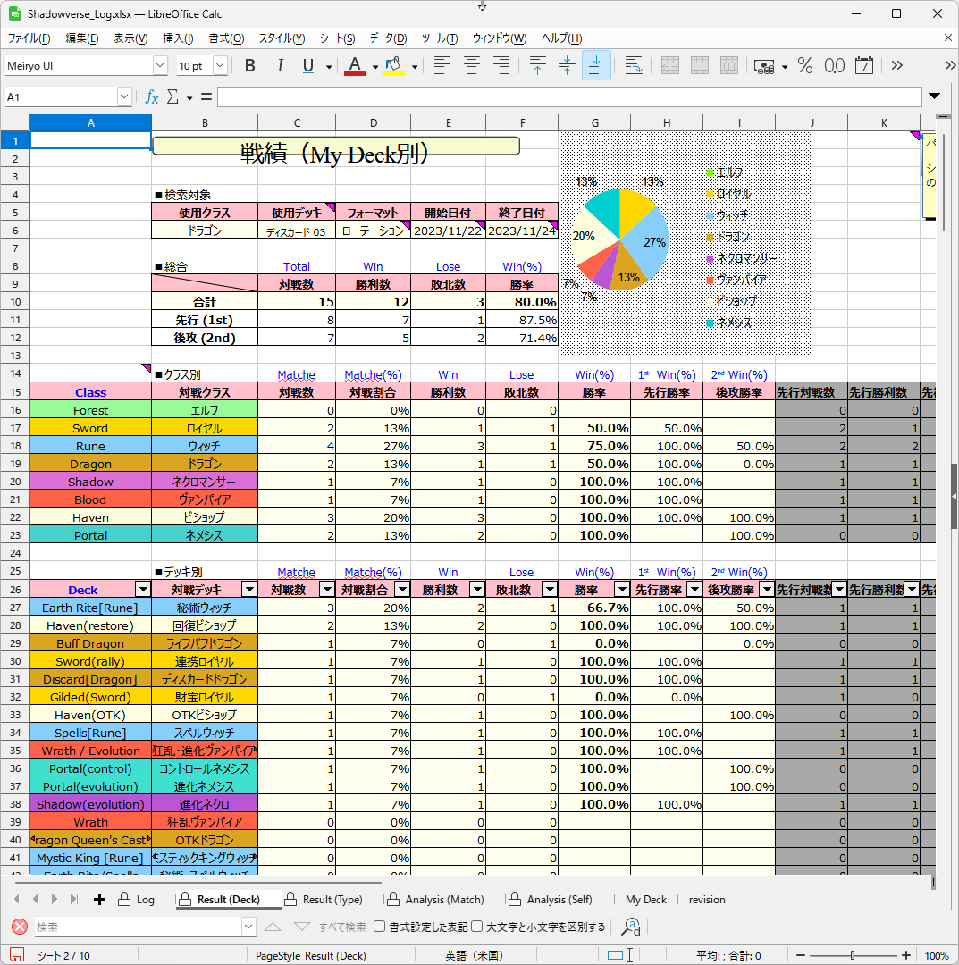Toggle italic formatting
This screenshot has height=965, width=959.
pyautogui.click(x=280, y=66)
